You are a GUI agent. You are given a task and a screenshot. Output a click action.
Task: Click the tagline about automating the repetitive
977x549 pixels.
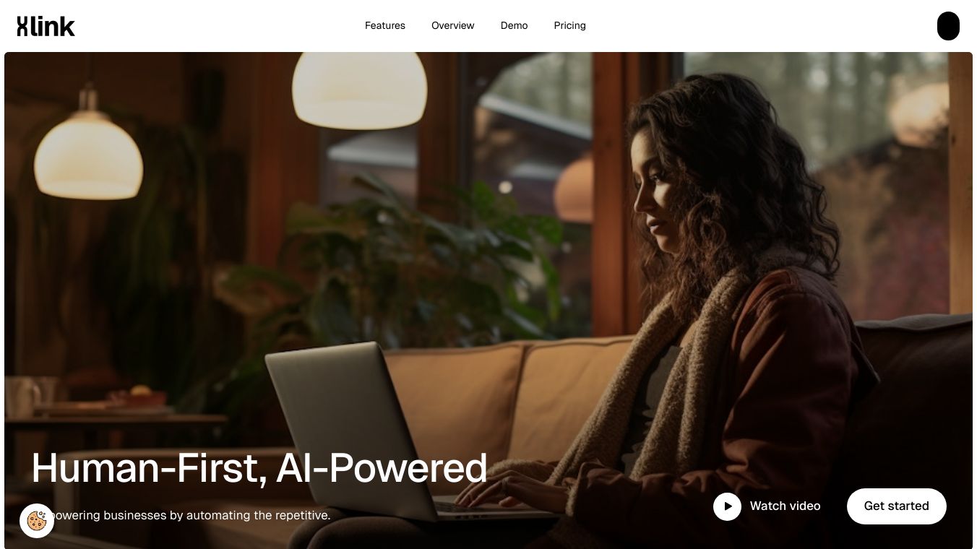(x=181, y=515)
